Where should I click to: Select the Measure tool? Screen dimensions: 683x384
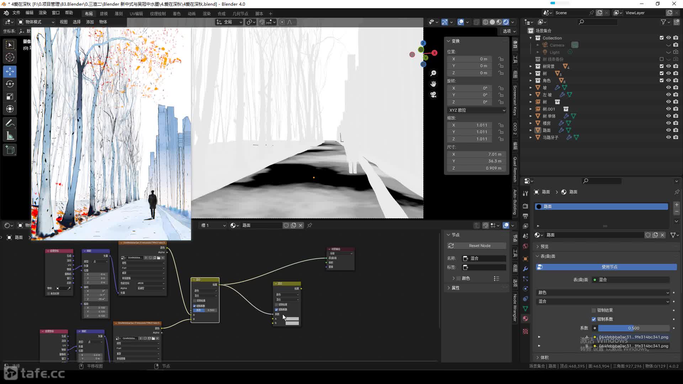click(10, 136)
